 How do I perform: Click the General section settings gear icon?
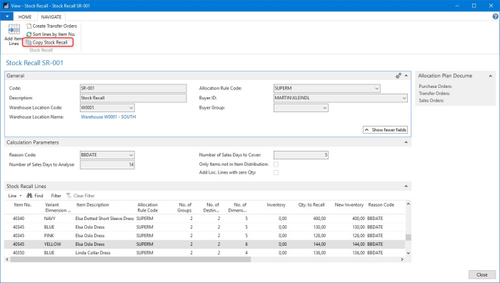[x=399, y=76]
